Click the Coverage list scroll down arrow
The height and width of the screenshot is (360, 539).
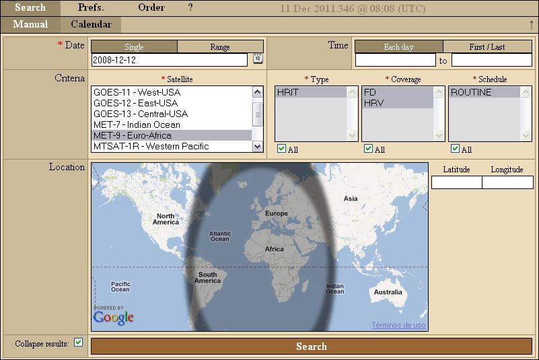point(439,135)
